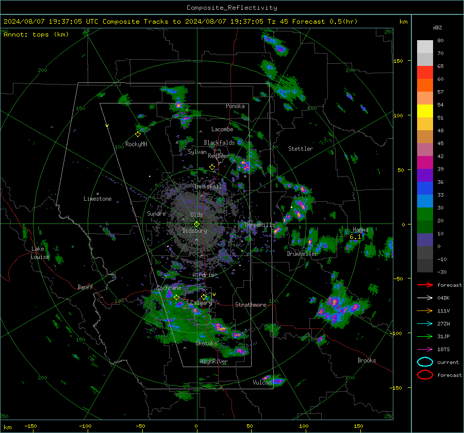Viewport: 464px width, 433px height.
Task: Click the Innisfail town label
Action: coord(208,186)
